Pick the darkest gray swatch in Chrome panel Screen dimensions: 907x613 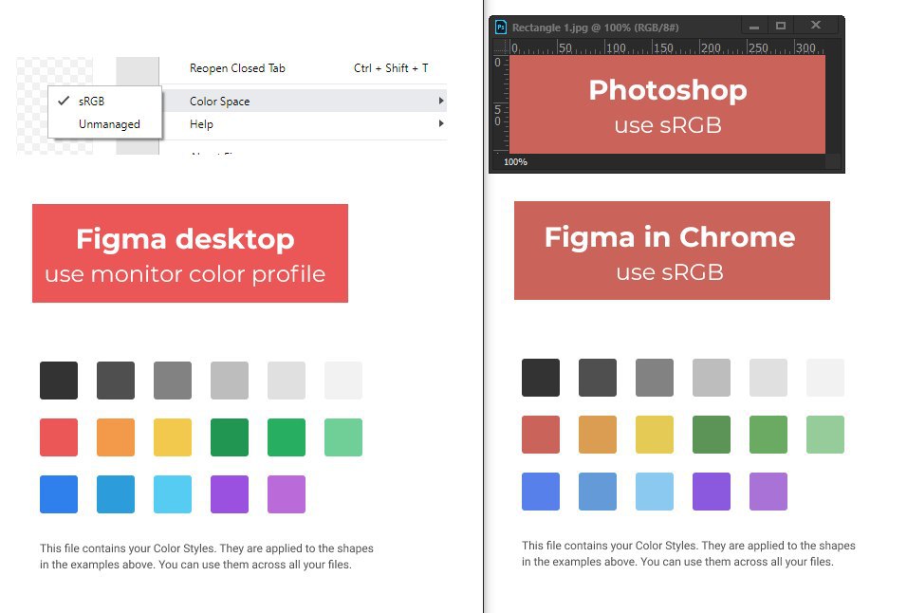coord(541,378)
